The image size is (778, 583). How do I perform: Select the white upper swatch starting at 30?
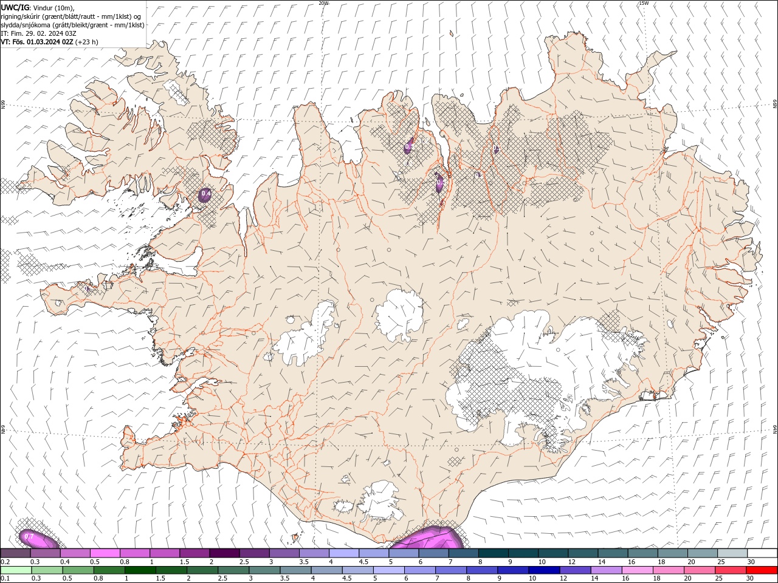click(x=762, y=553)
